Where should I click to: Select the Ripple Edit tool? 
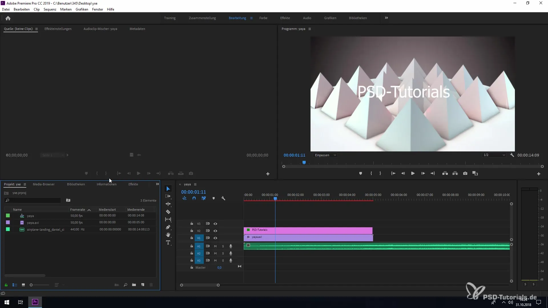tap(168, 204)
